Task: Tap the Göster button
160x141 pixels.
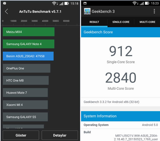Action: [x=21, y=135]
